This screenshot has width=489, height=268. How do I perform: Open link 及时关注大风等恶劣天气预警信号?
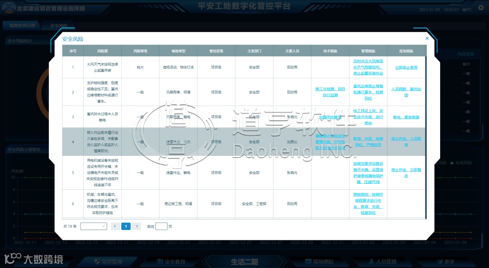[368, 67]
